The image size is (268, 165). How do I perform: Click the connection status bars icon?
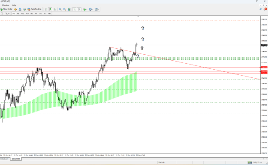click(x=250, y=162)
